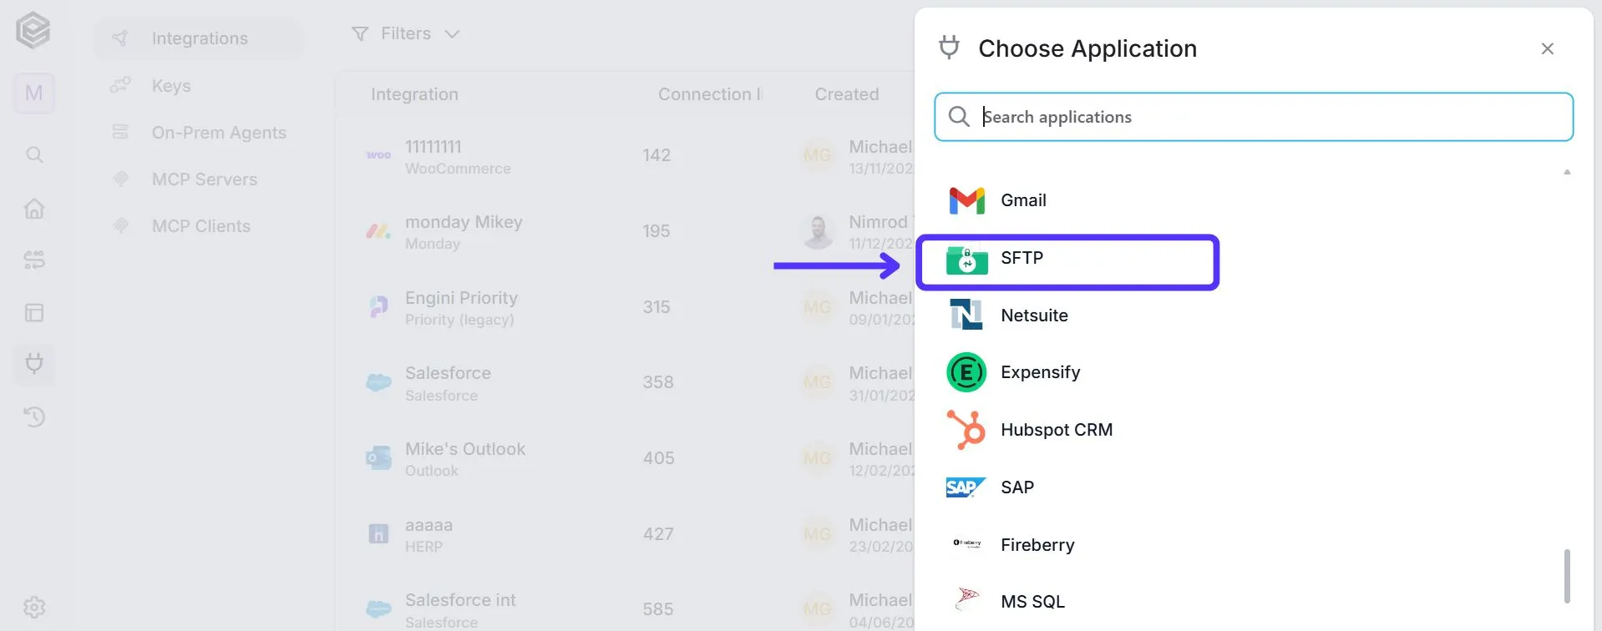Screen dimensions: 1602x631
Task: Select the Fireberry logo icon
Action: coord(966,543)
